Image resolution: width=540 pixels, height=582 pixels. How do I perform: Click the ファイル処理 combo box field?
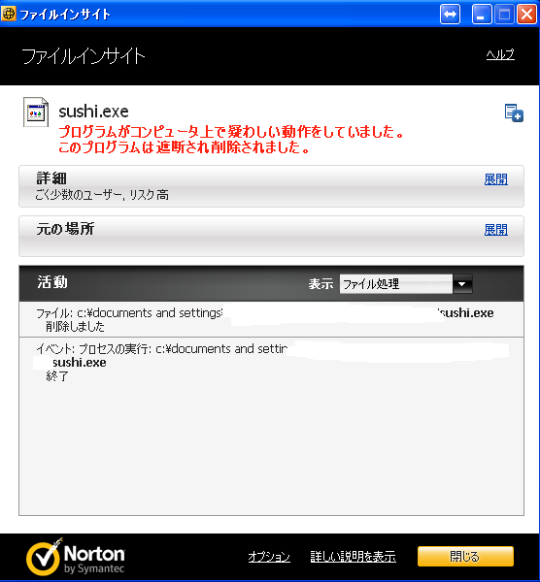tap(396, 284)
